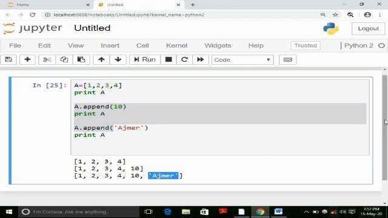The height and width of the screenshot is (218, 388).
Task: Open Microsoft Edge from the taskbar
Action: tap(167, 212)
